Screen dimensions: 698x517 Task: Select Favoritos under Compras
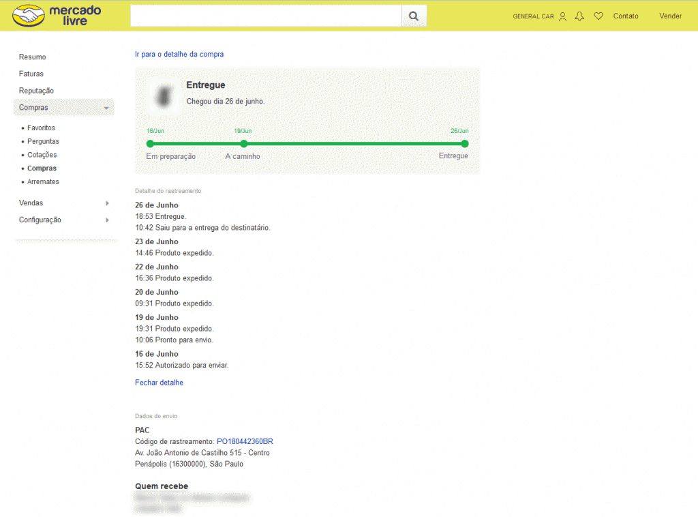[x=41, y=128]
